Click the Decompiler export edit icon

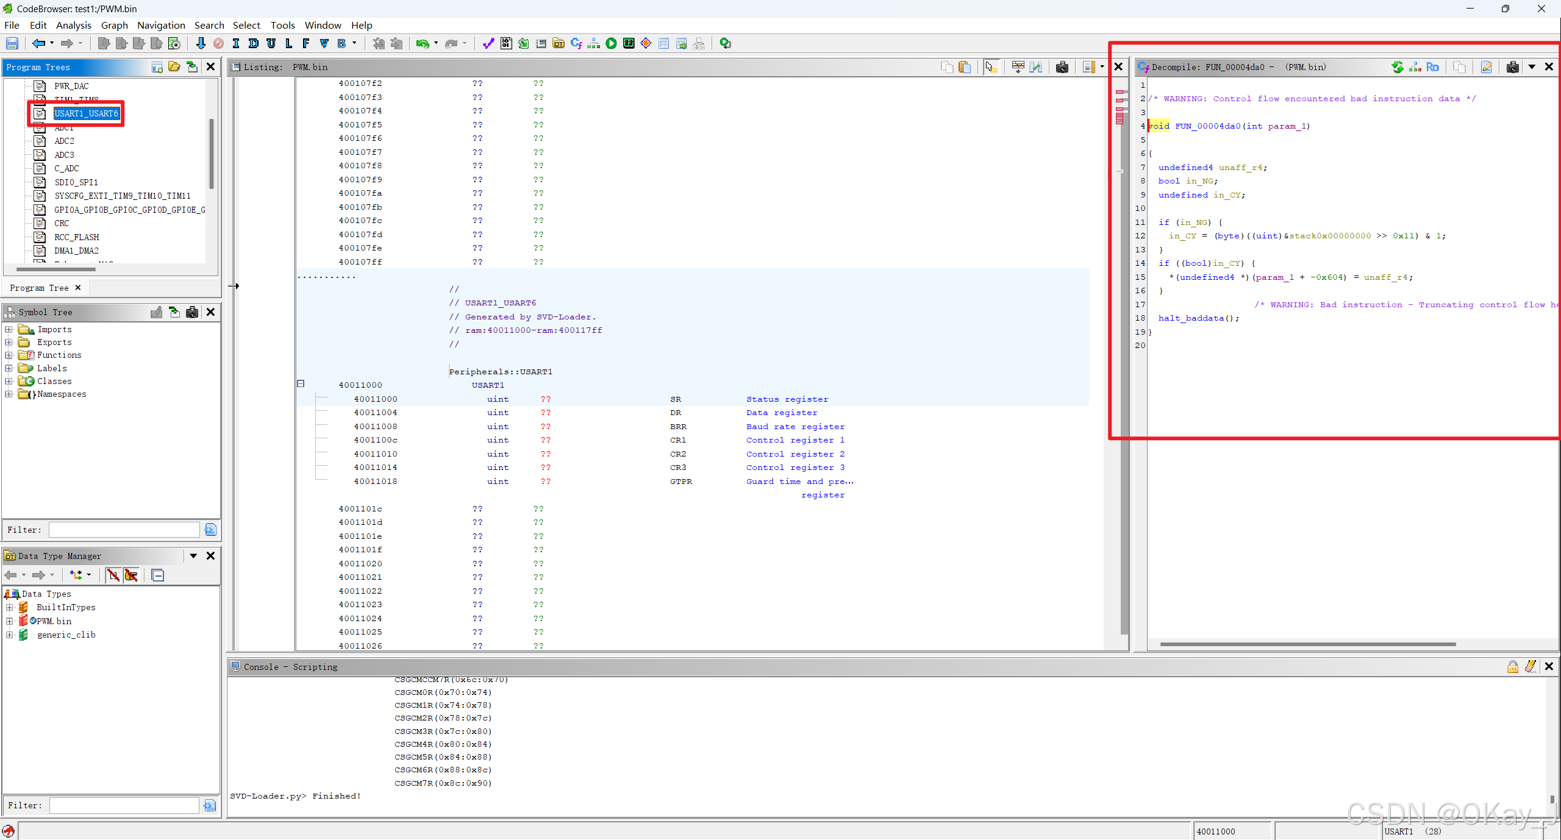[x=1486, y=67]
